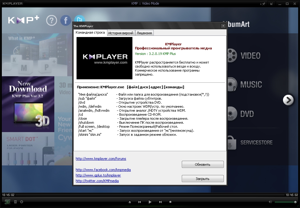Start playback with Play button

(x=150, y=202)
